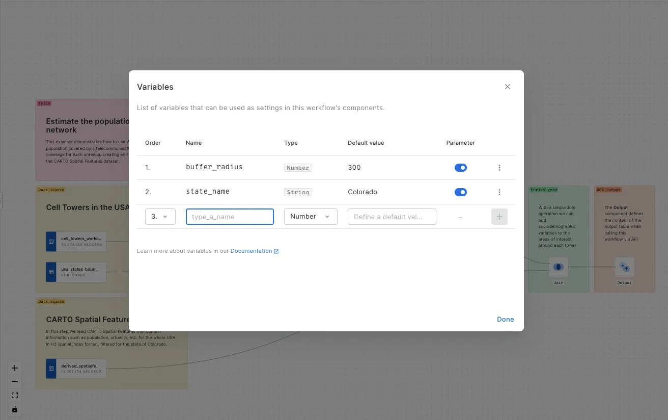Disable the buffer_radius parameter toggle
The width and height of the screenshot is (668, 420).
click(461, 167)
